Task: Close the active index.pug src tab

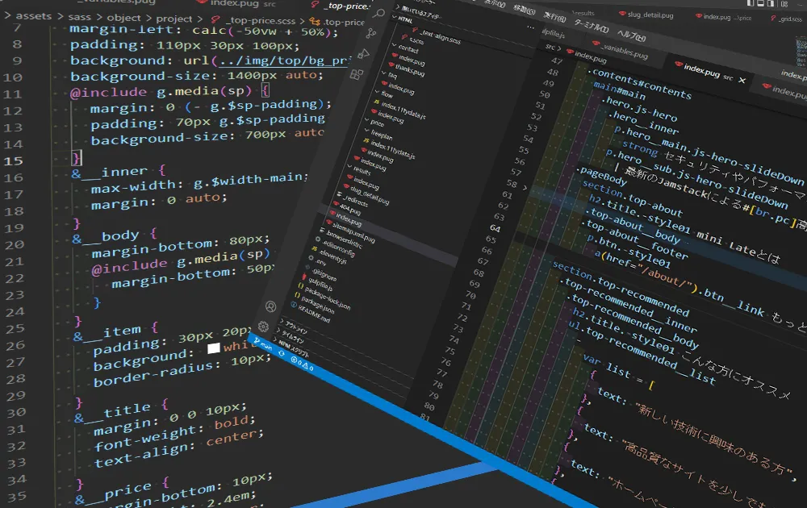Action: 742,81
